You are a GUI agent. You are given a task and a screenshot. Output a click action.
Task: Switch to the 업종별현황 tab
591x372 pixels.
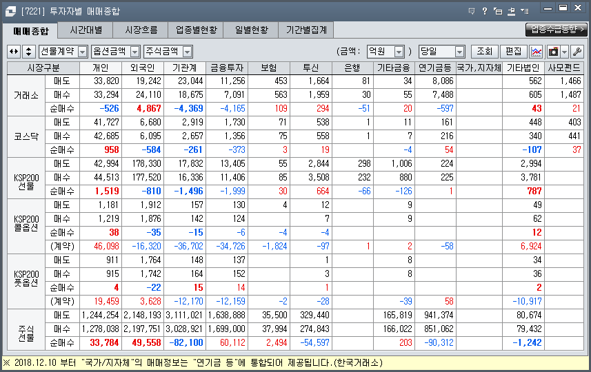pyautogui.click(x=196, y=30)
